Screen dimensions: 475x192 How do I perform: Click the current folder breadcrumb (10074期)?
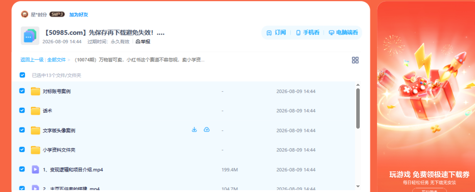139,60
